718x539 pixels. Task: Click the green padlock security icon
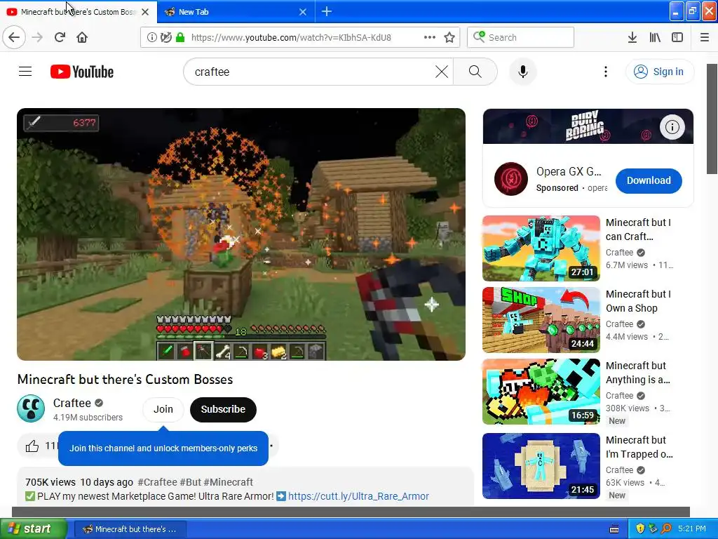click(180, 37)
